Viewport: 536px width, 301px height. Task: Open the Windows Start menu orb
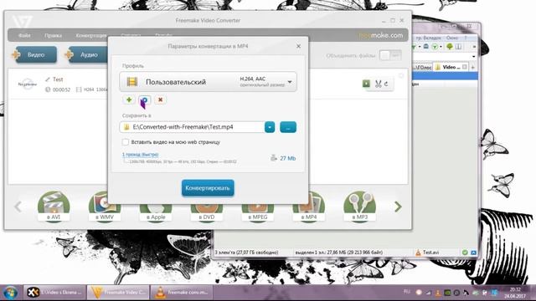point(11,293)
